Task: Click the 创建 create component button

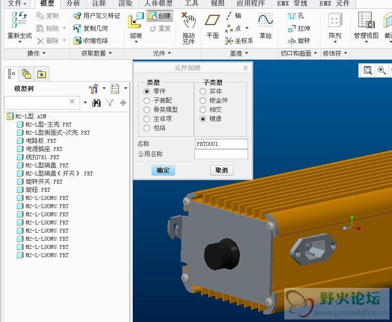Action: click(159, 16)
